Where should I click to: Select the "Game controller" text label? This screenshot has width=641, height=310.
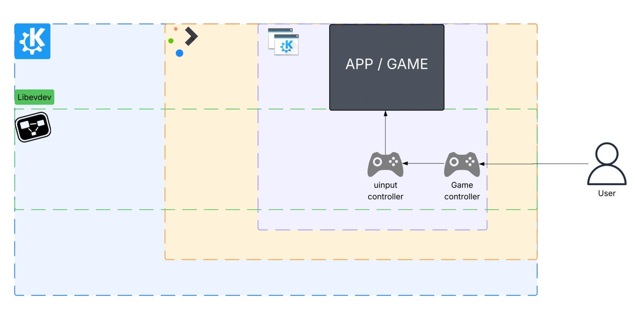click(462, 191)
